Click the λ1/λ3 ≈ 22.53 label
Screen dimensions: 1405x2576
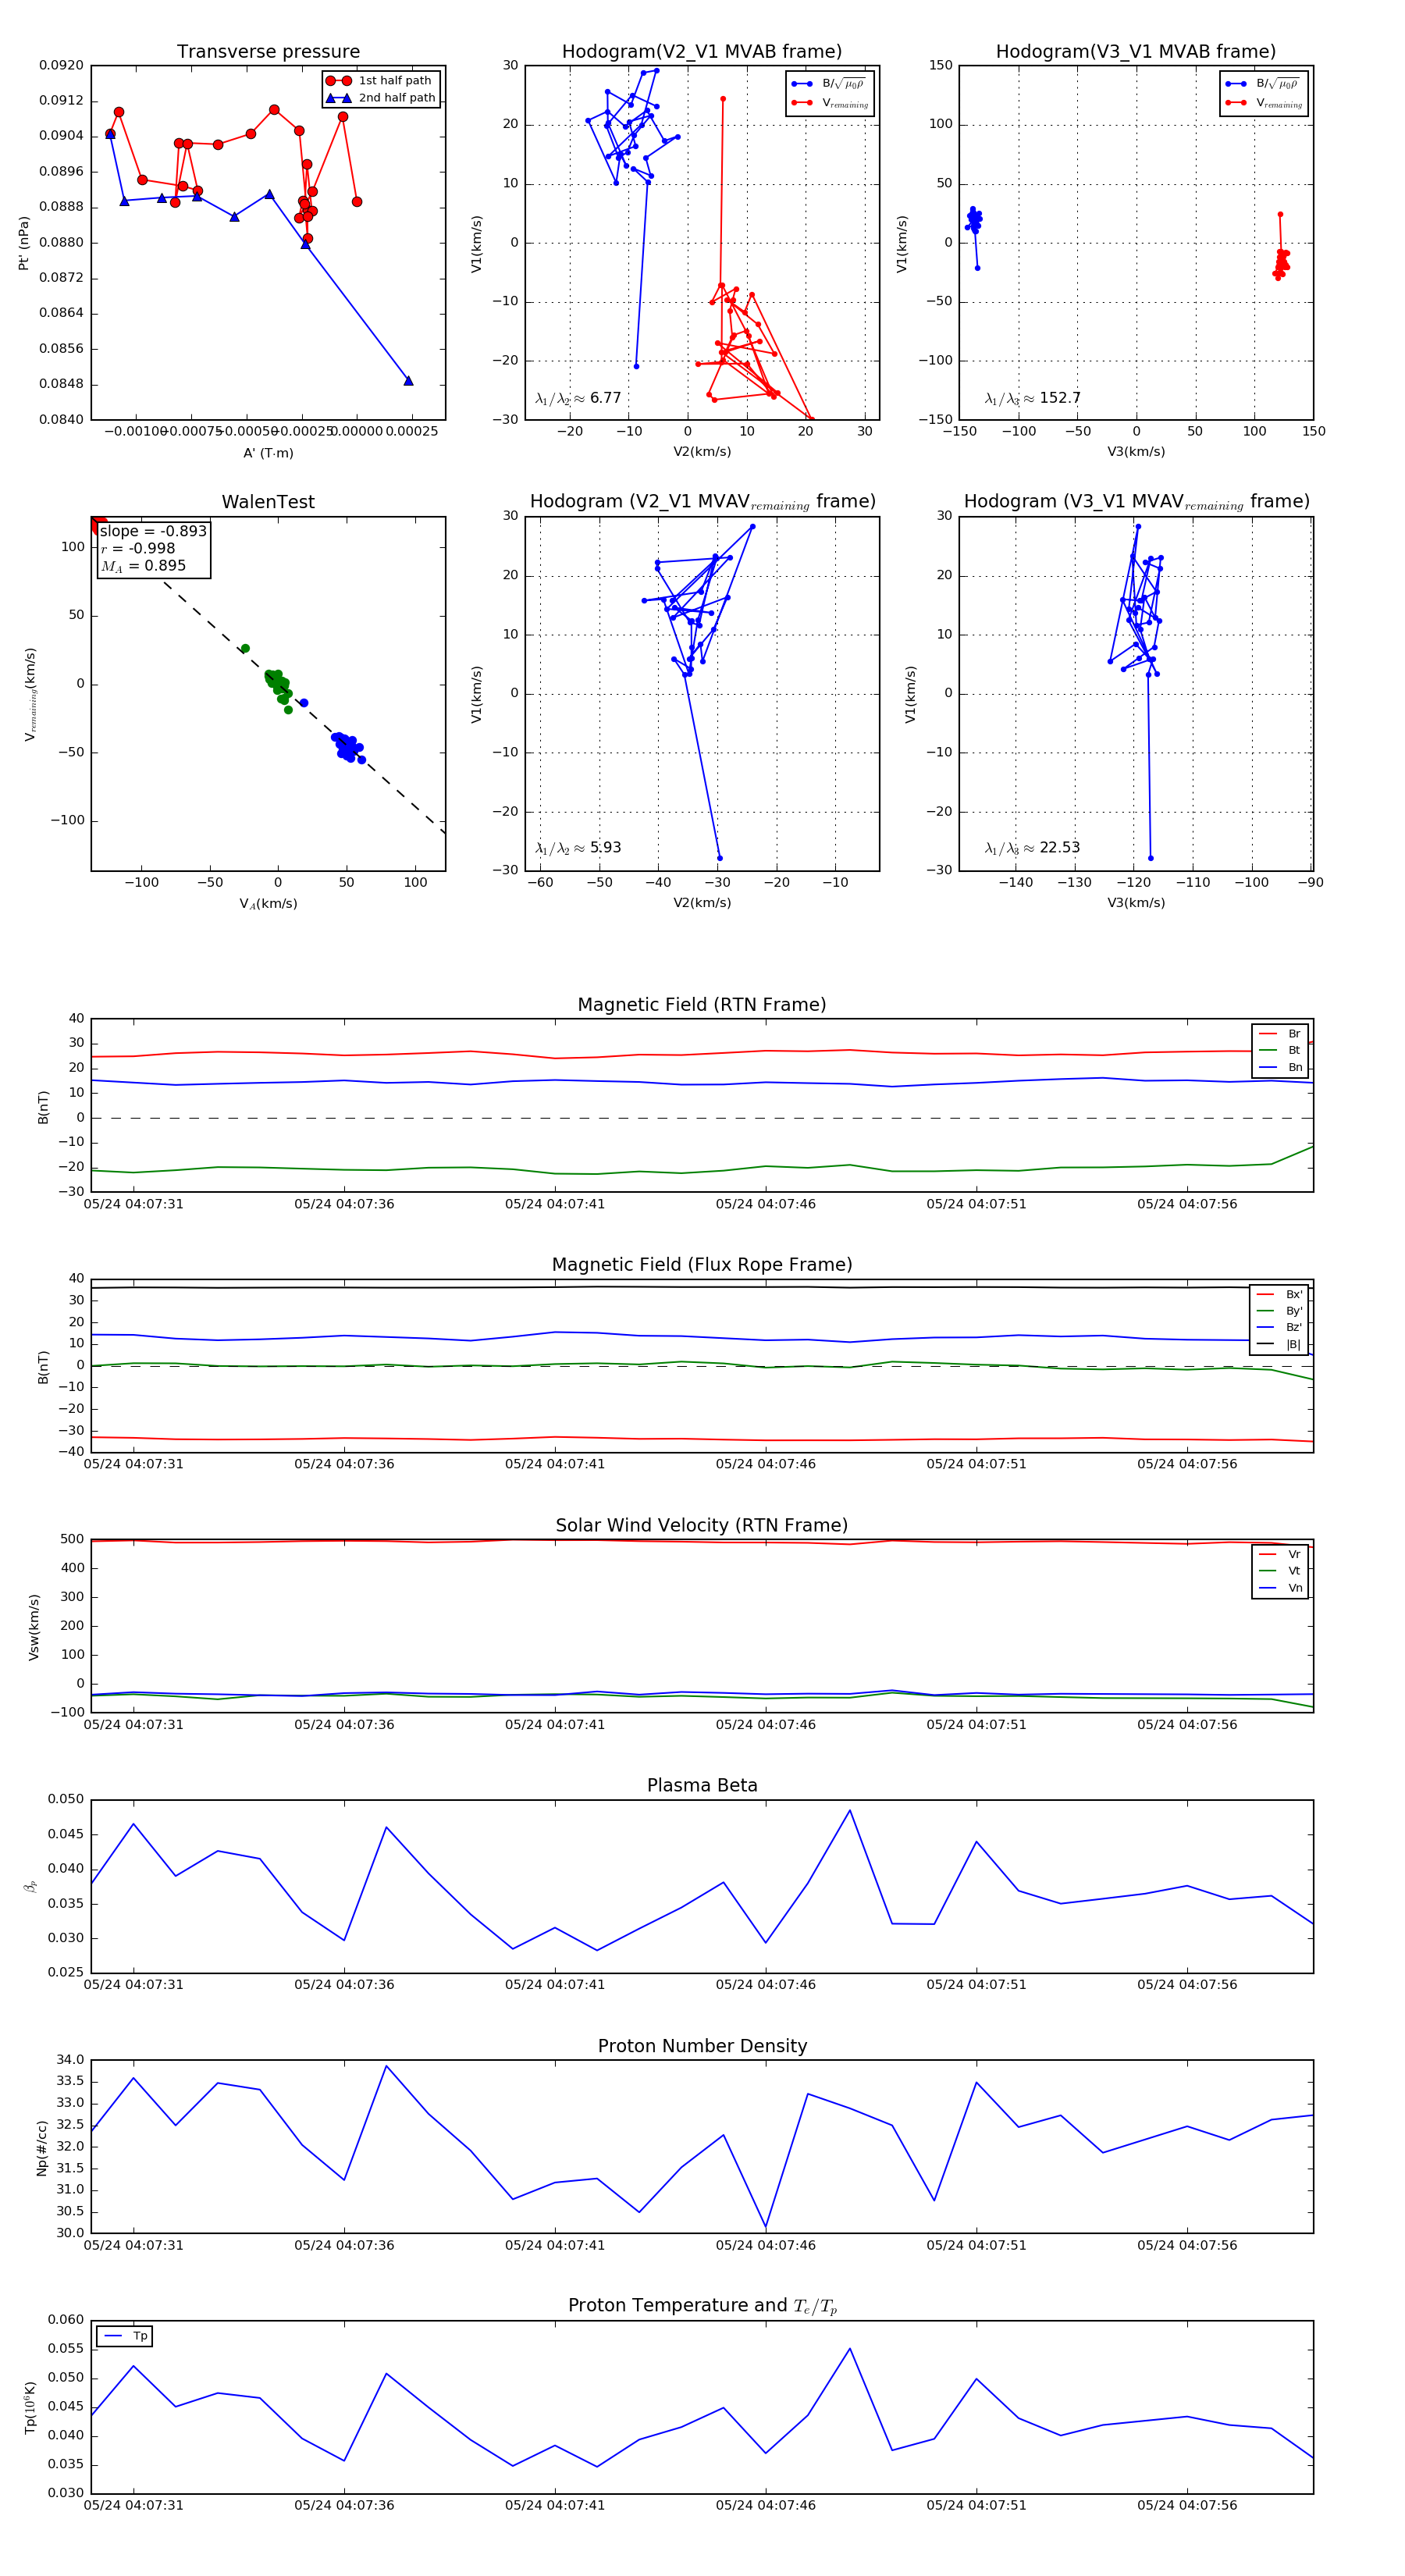[1032, 848]
